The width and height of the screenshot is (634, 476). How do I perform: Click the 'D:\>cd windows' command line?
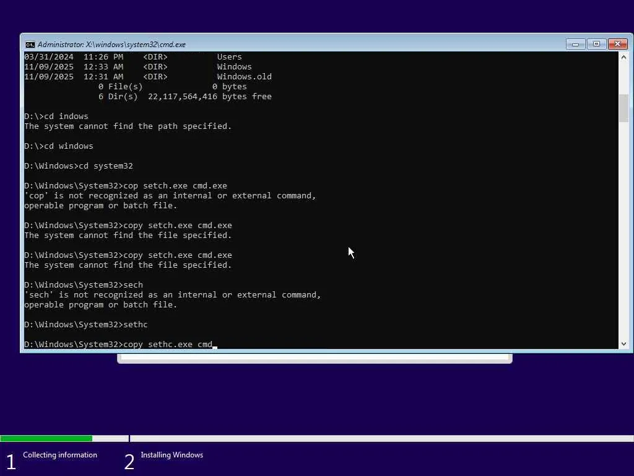click(x=59, y=146)
